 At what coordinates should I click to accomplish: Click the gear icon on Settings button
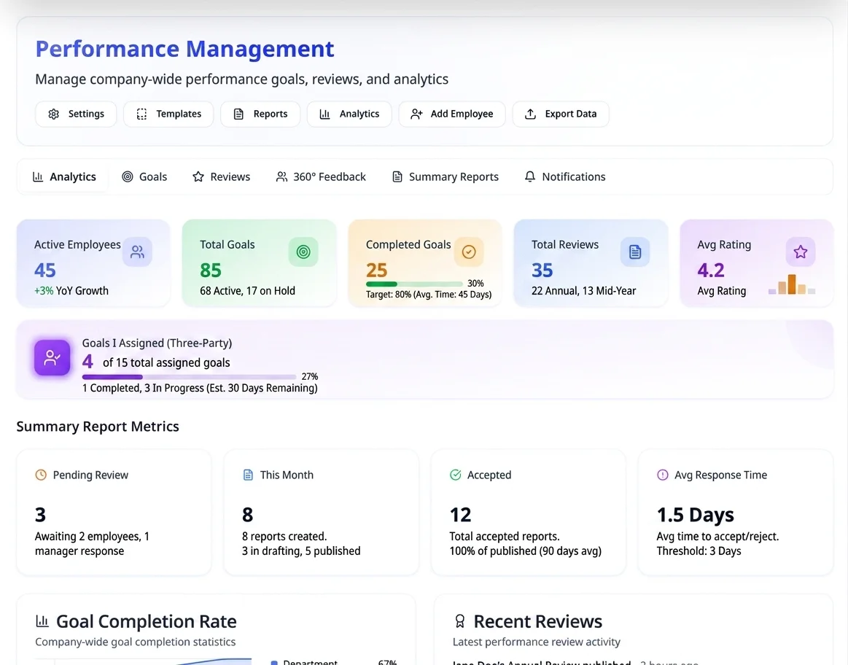[53, 114]
